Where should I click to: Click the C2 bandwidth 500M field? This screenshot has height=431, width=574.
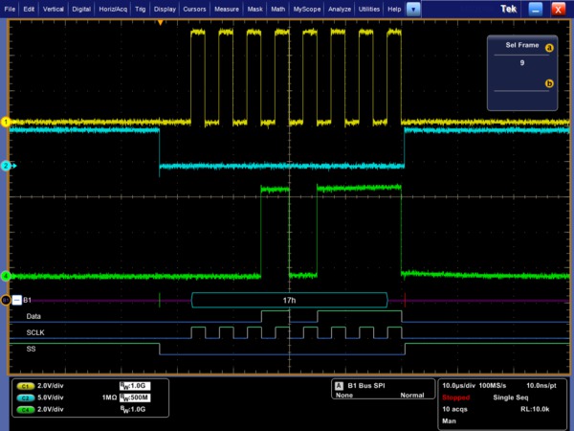(137, 397)
